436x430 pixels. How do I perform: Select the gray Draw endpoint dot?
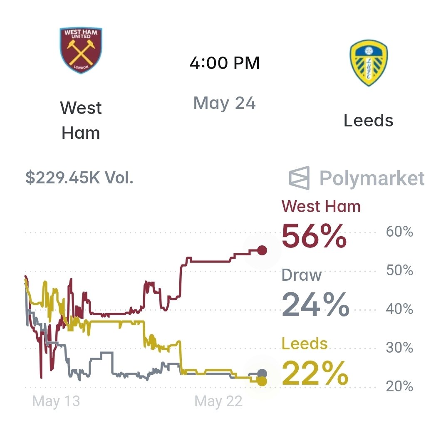(262, 373)
